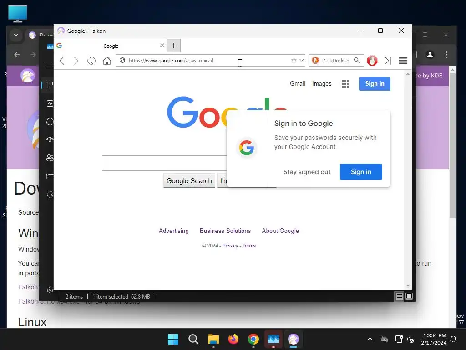Viewport: 466px width, 350px height.
Task: Click the Google Search button
Action: pyautogui.click(x=189, y=180)
